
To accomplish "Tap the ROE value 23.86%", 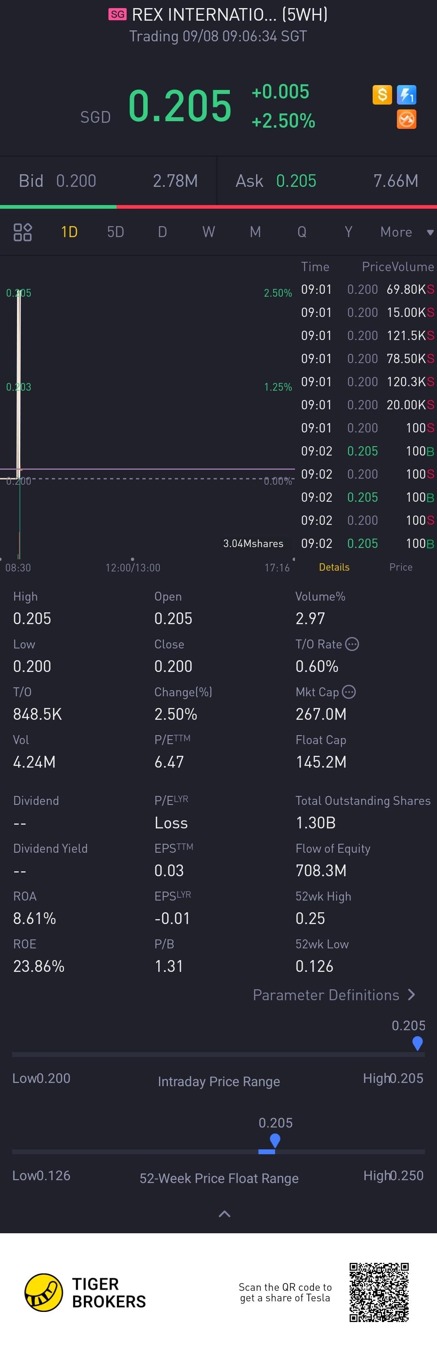I will tap(39, 966).
